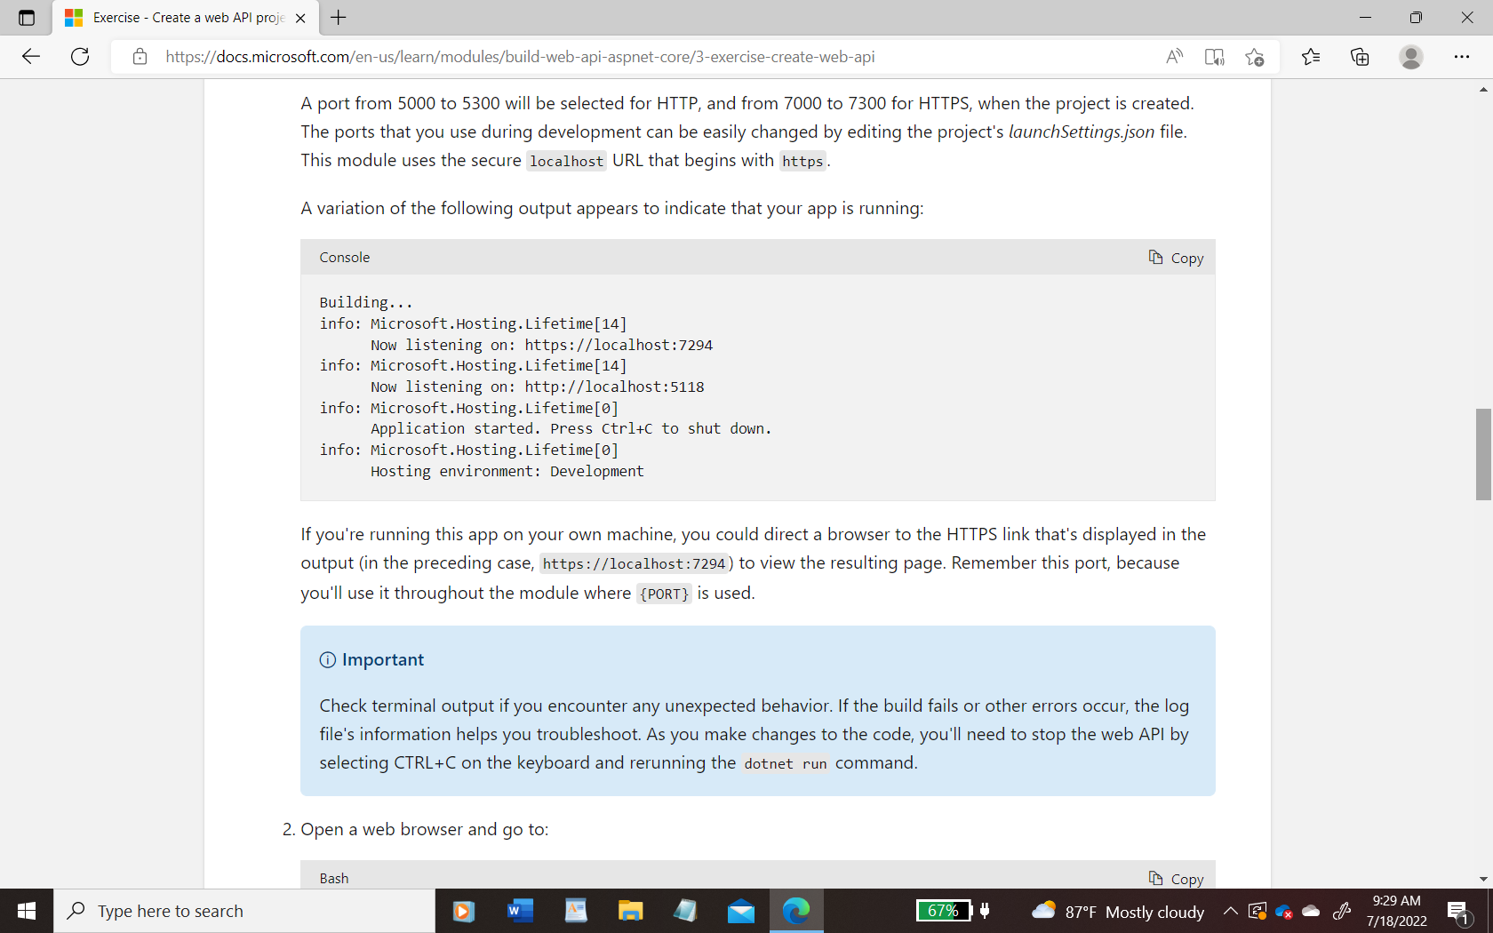
Task: Click the taskbar search box
Action: [x=244, y=911]
